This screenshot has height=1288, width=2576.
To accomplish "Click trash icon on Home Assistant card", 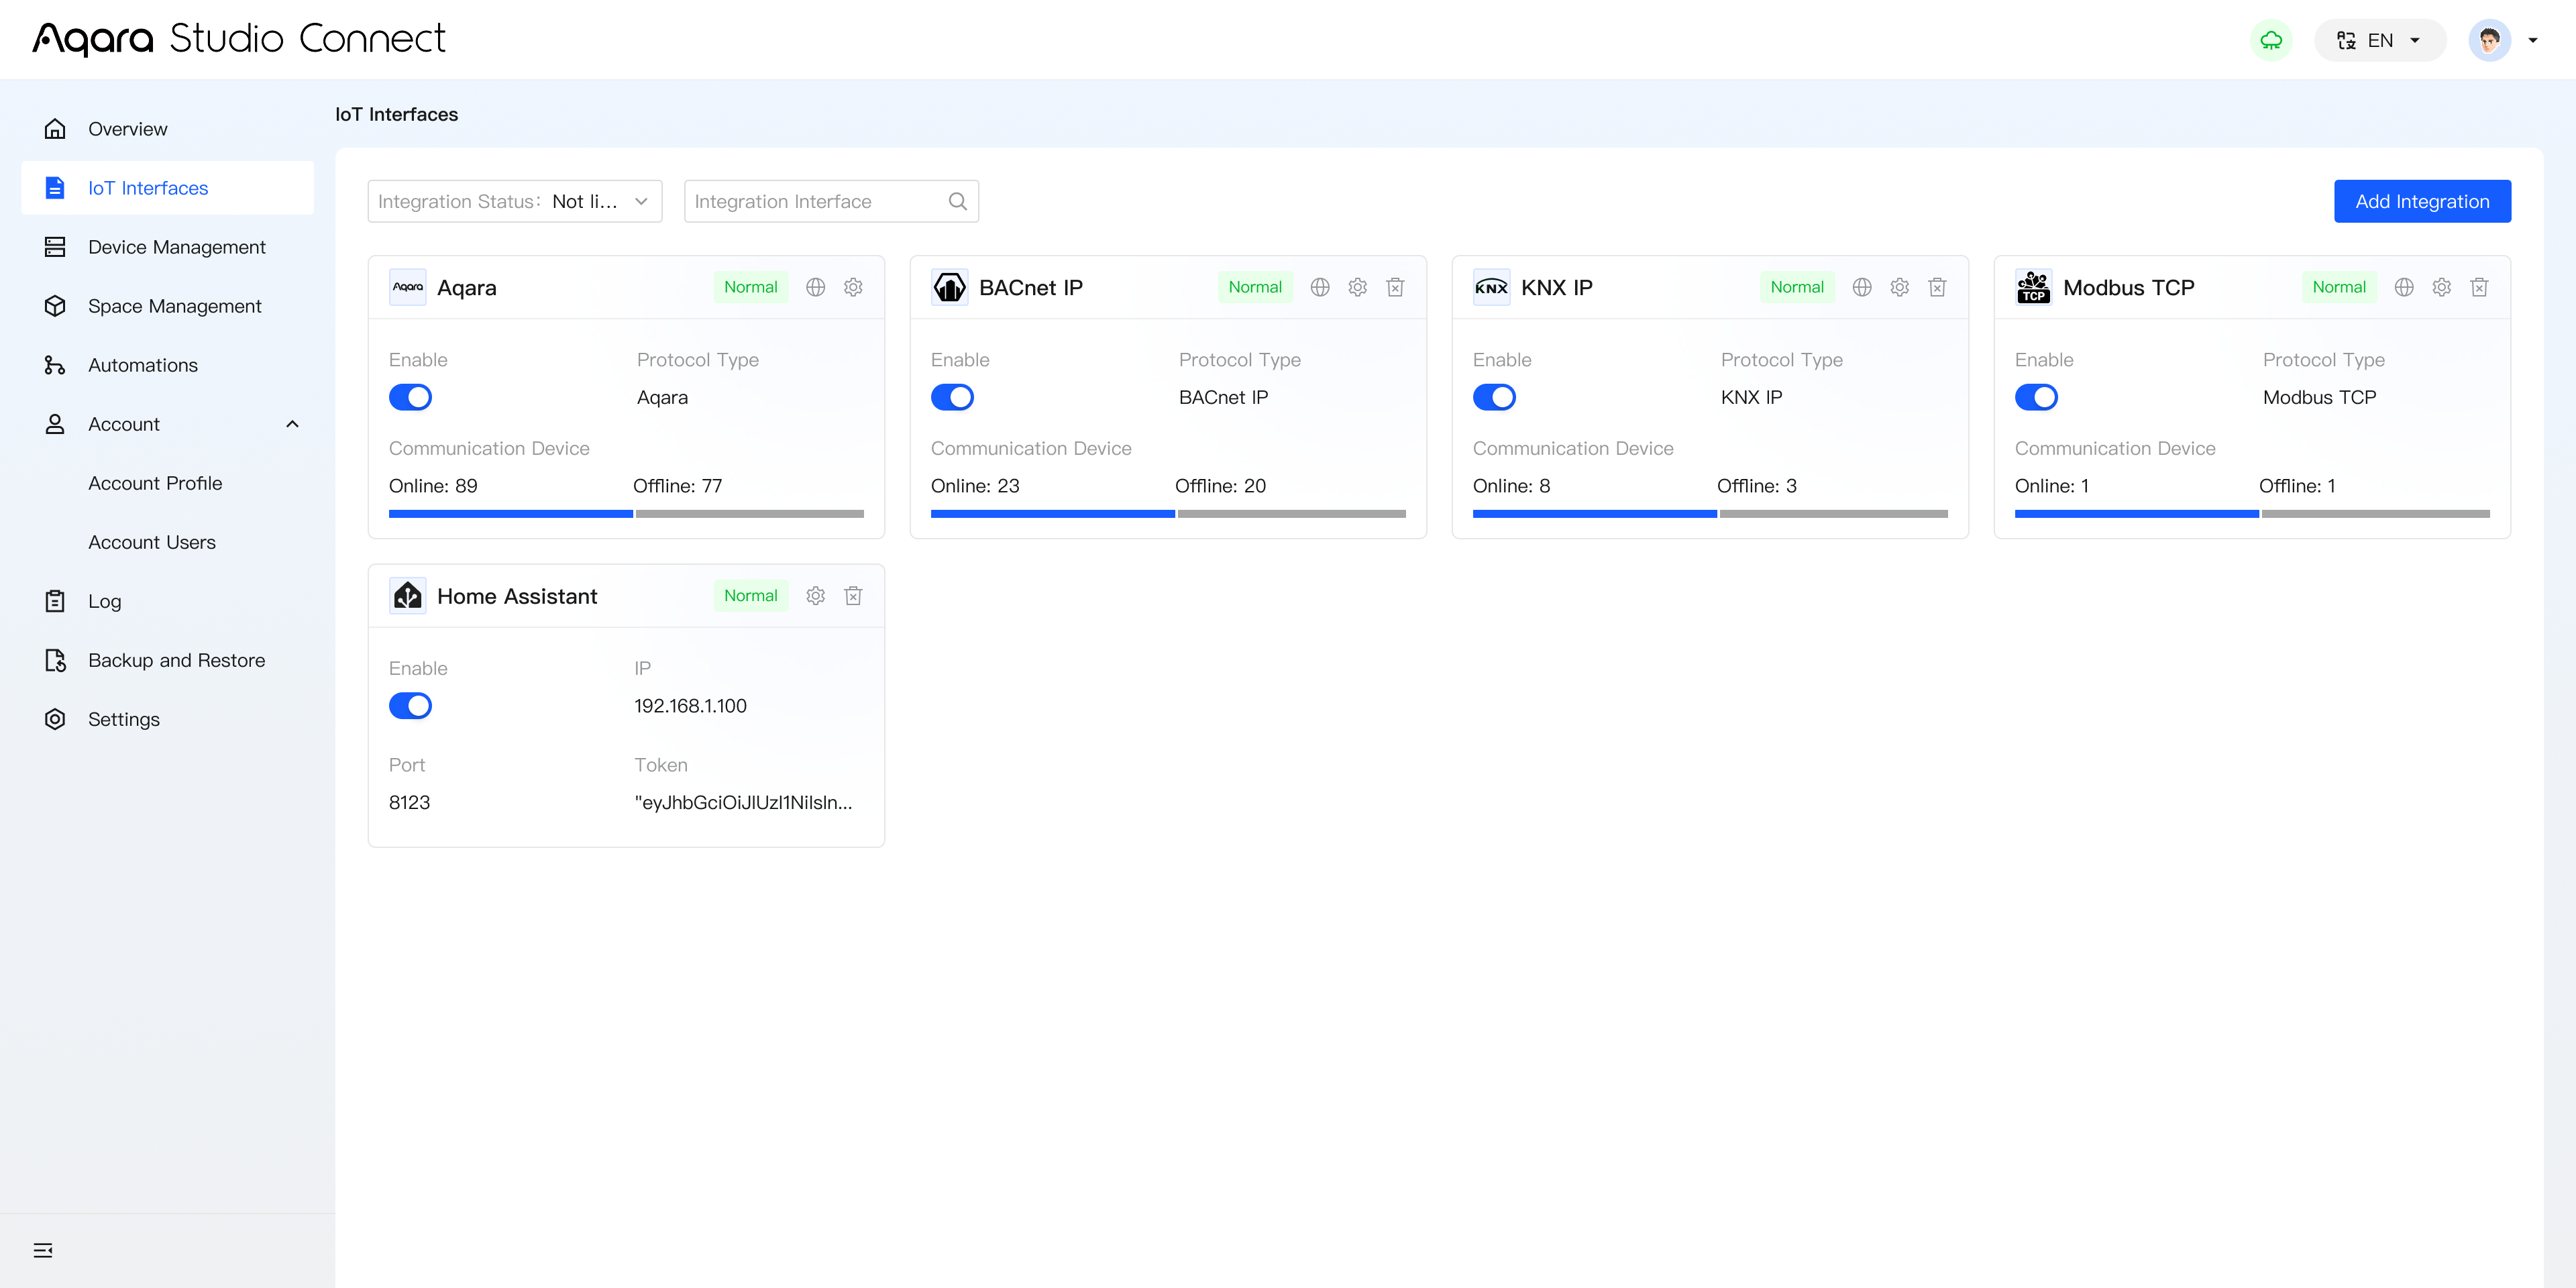I will pyautogui.click(x=853, y=596).
